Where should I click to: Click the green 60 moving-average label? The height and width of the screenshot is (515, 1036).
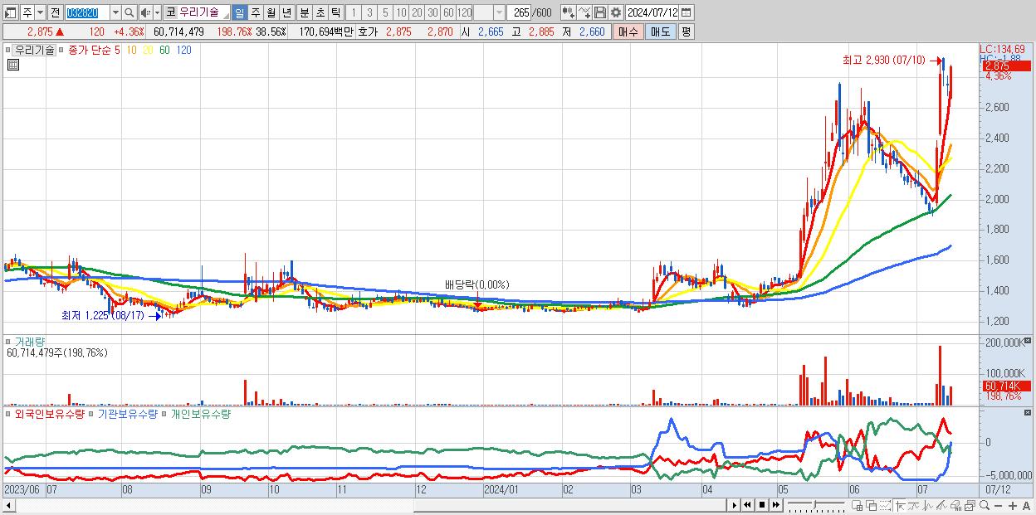pos(165,50)
